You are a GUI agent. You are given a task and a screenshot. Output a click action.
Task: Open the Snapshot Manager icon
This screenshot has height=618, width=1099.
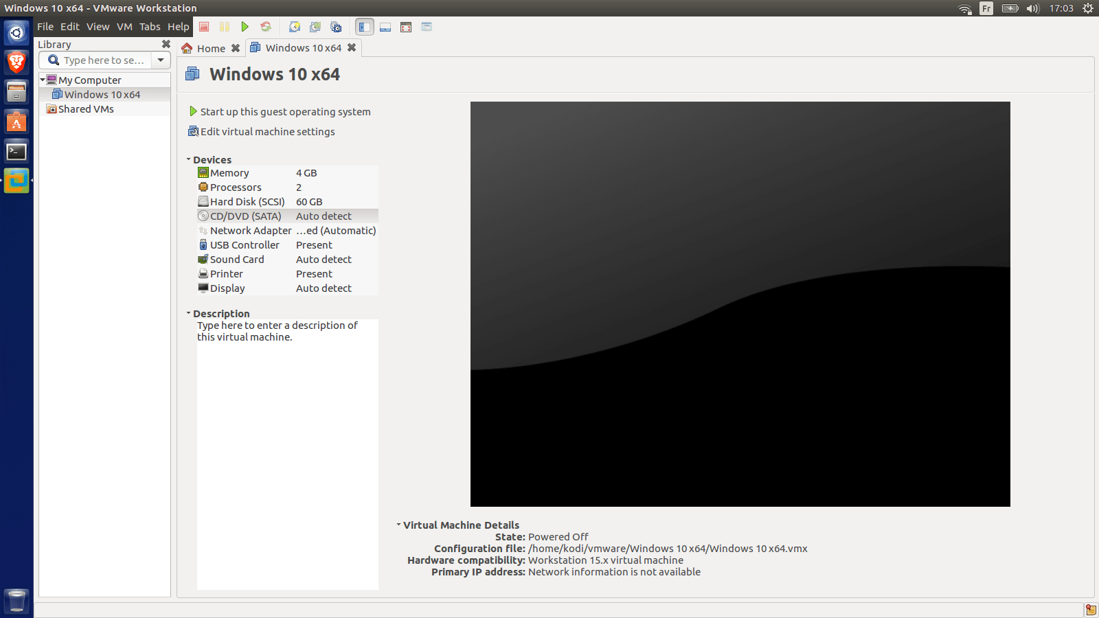pyautogui.click(x=336, y=27)
